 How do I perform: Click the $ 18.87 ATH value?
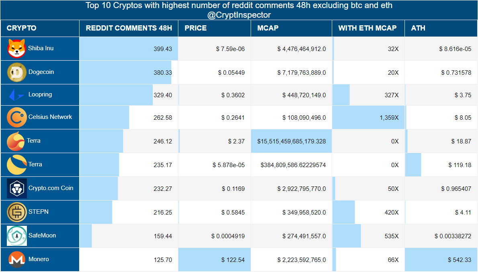pyautogui.click(x=461, y=141)
